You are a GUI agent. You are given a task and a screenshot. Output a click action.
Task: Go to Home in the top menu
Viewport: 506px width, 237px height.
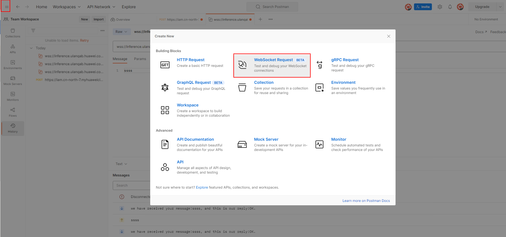(x=41, y=7)
